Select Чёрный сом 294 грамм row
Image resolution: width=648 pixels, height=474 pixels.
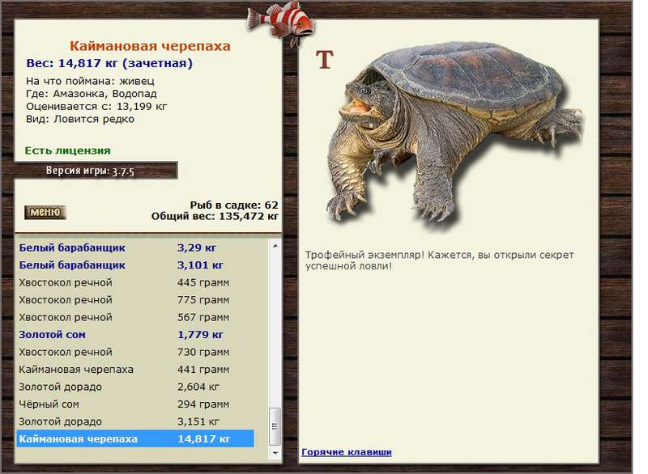pyautogui.click(x=135, y=404)
